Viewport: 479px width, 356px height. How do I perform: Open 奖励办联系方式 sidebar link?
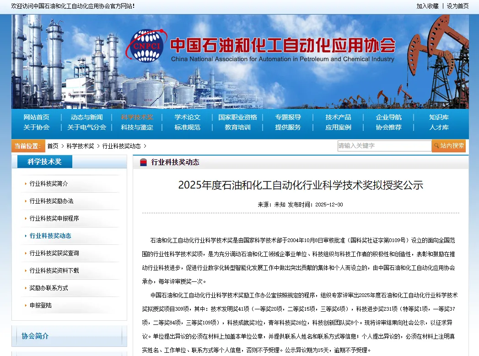(x=48, y=288)
